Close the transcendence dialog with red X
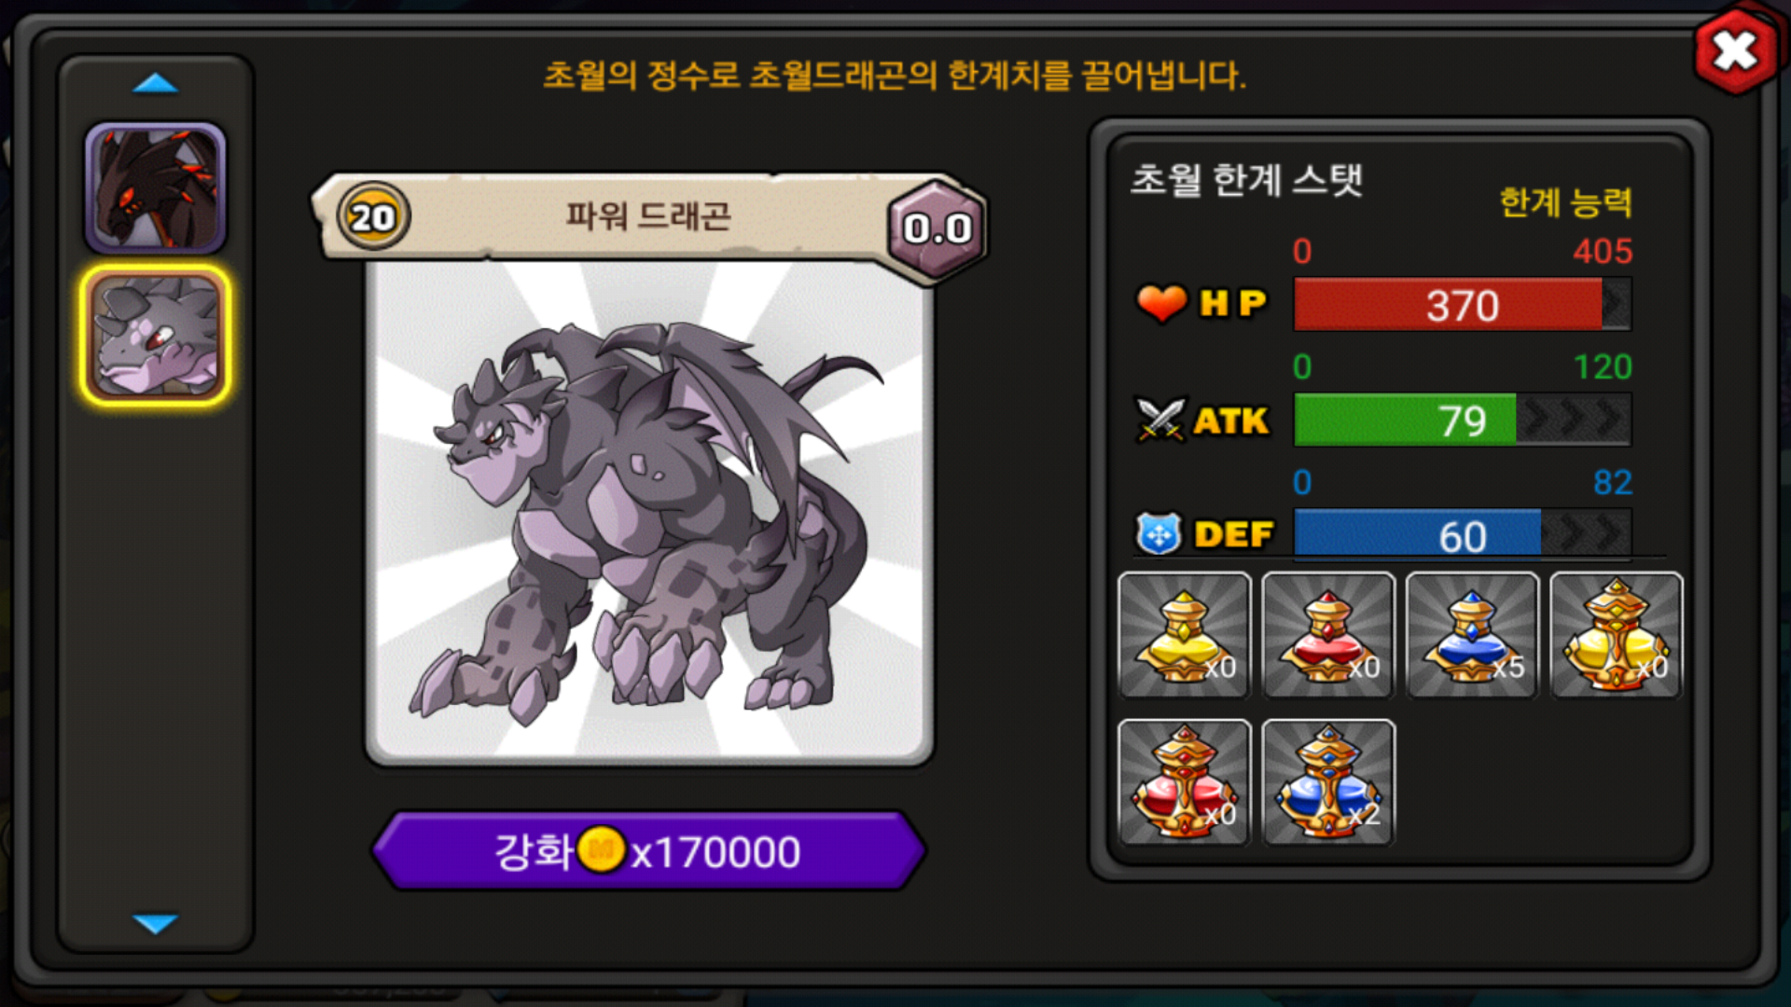 [1735, 50]
